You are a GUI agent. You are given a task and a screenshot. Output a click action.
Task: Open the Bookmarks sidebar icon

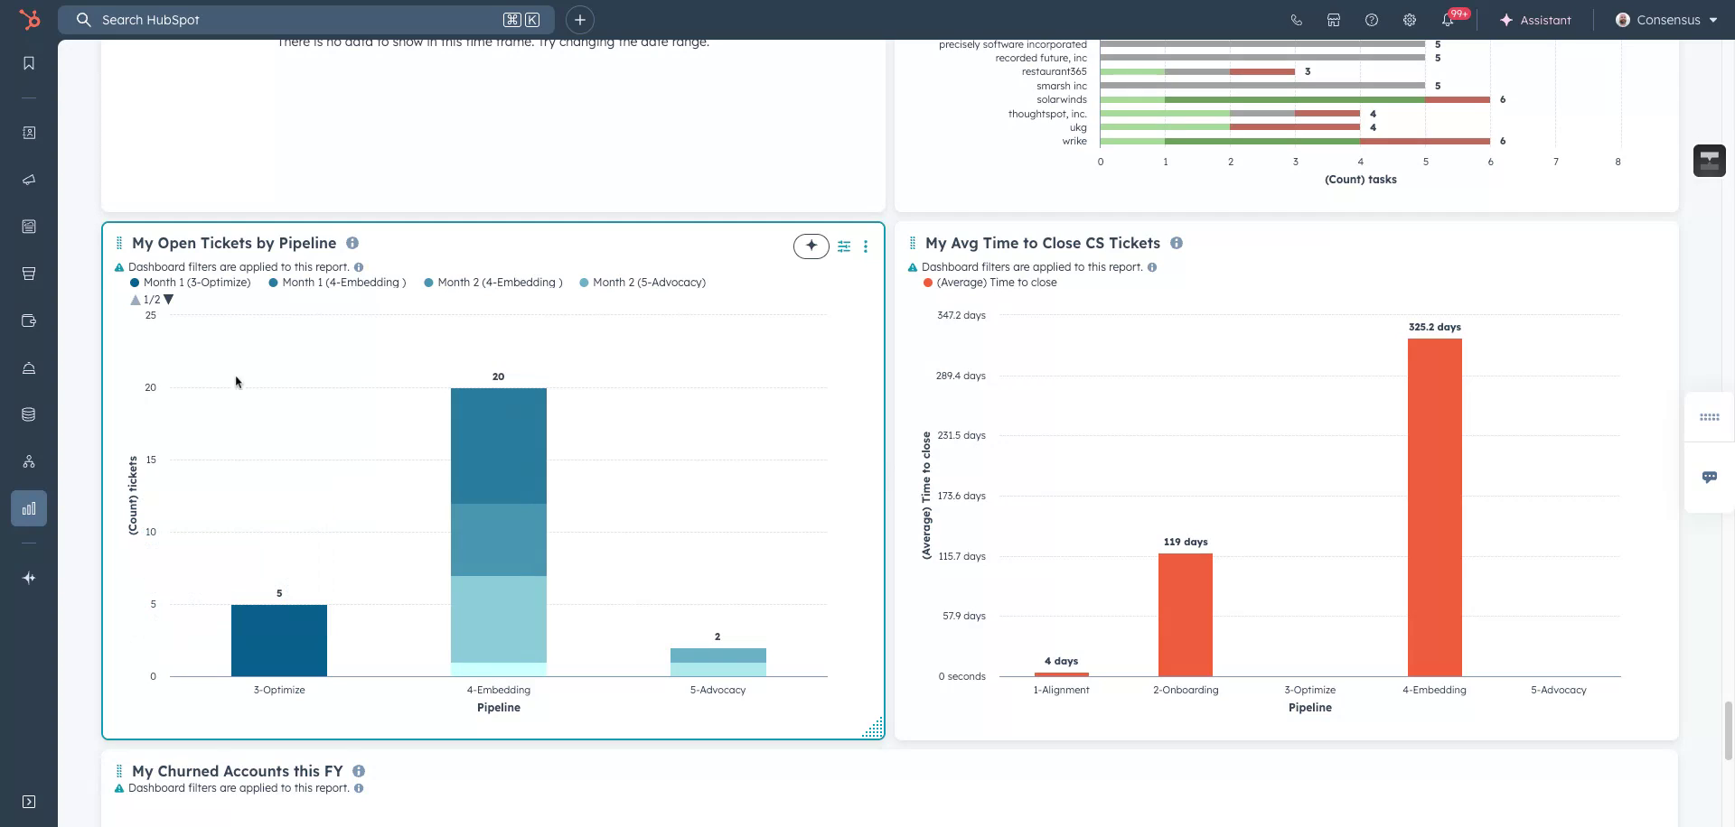[x=29, y=63]
